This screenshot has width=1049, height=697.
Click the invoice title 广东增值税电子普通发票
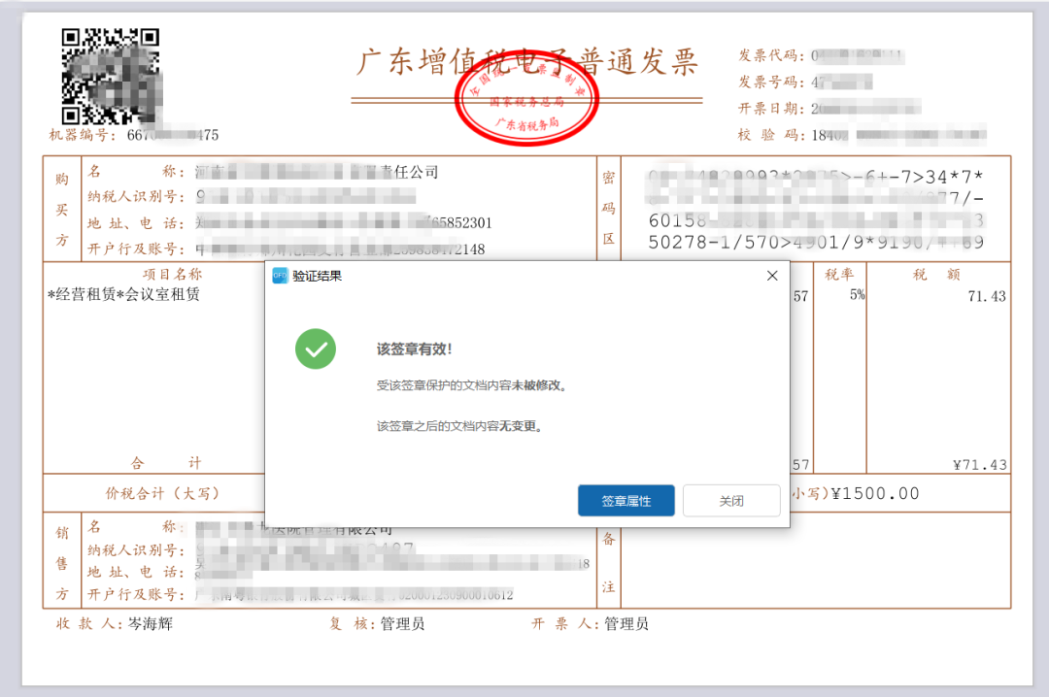[x=526, y=60]
